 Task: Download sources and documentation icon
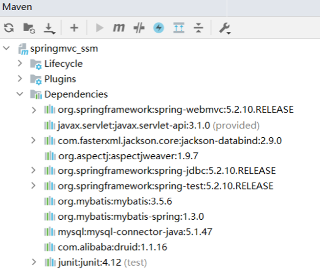(49, 28)
